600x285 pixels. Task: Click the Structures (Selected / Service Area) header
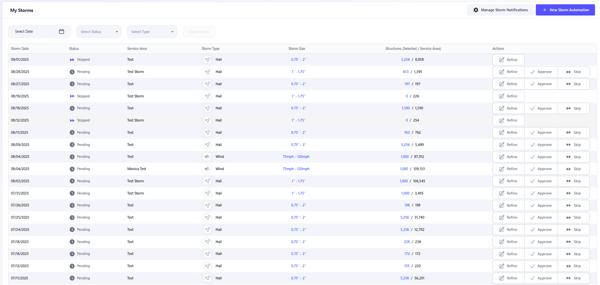coord(413,49)
